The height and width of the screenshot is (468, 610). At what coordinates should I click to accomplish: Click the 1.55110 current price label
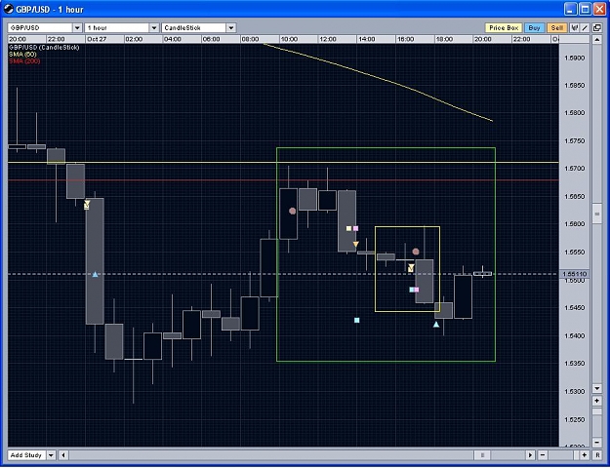(574, 274)
